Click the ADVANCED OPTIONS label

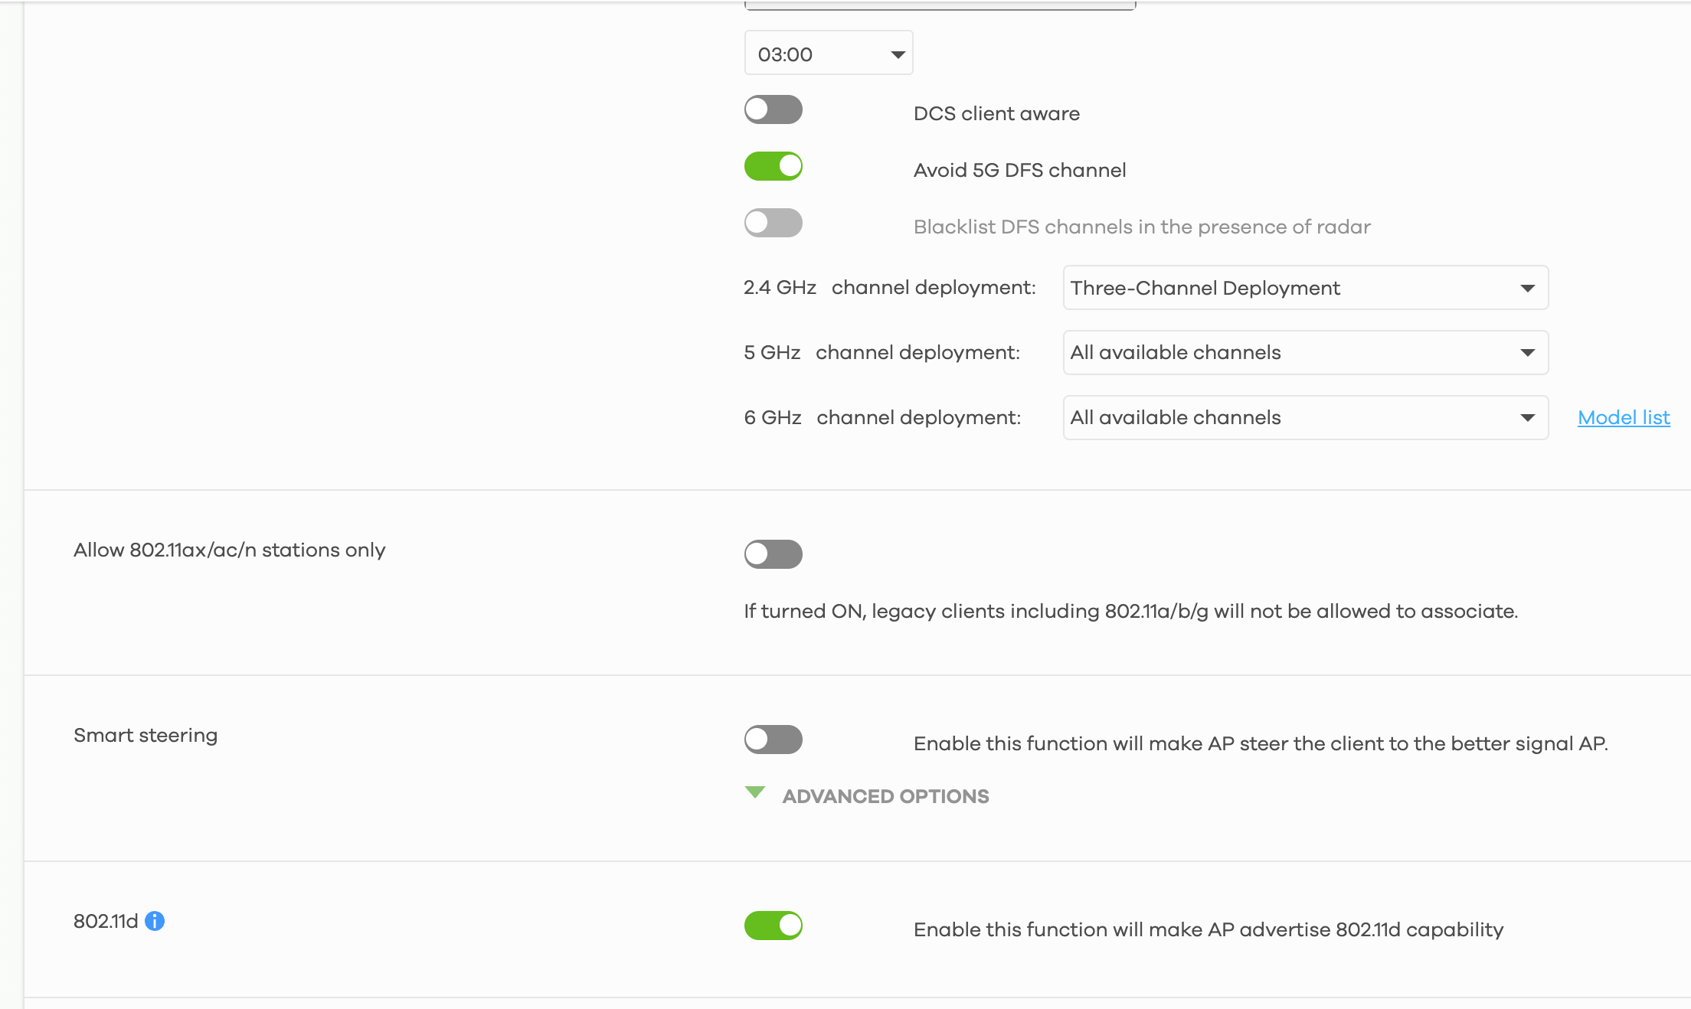885,796
